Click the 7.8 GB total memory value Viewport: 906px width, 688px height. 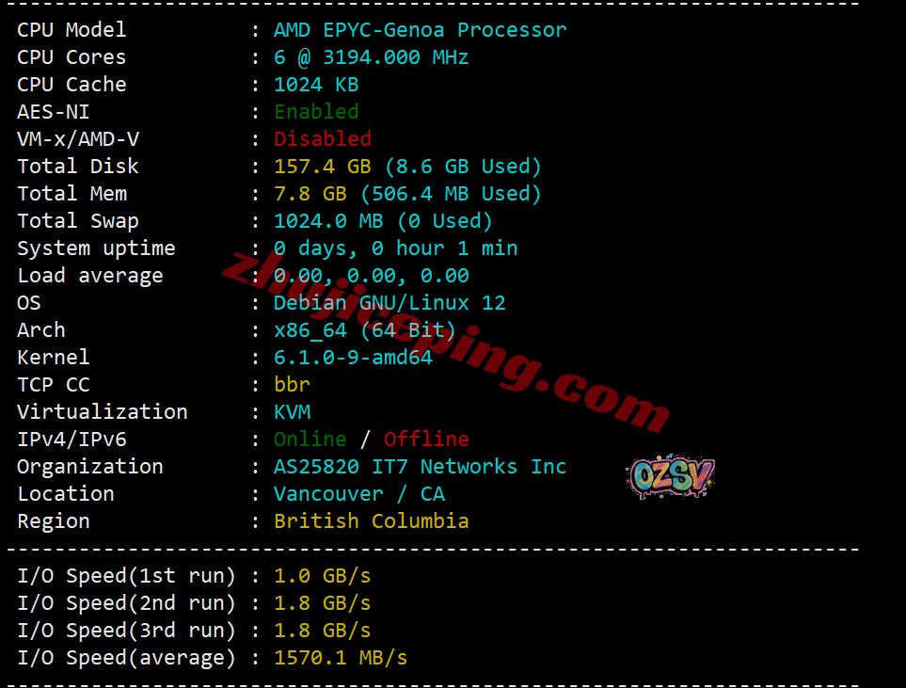click(x=310, y=194)
